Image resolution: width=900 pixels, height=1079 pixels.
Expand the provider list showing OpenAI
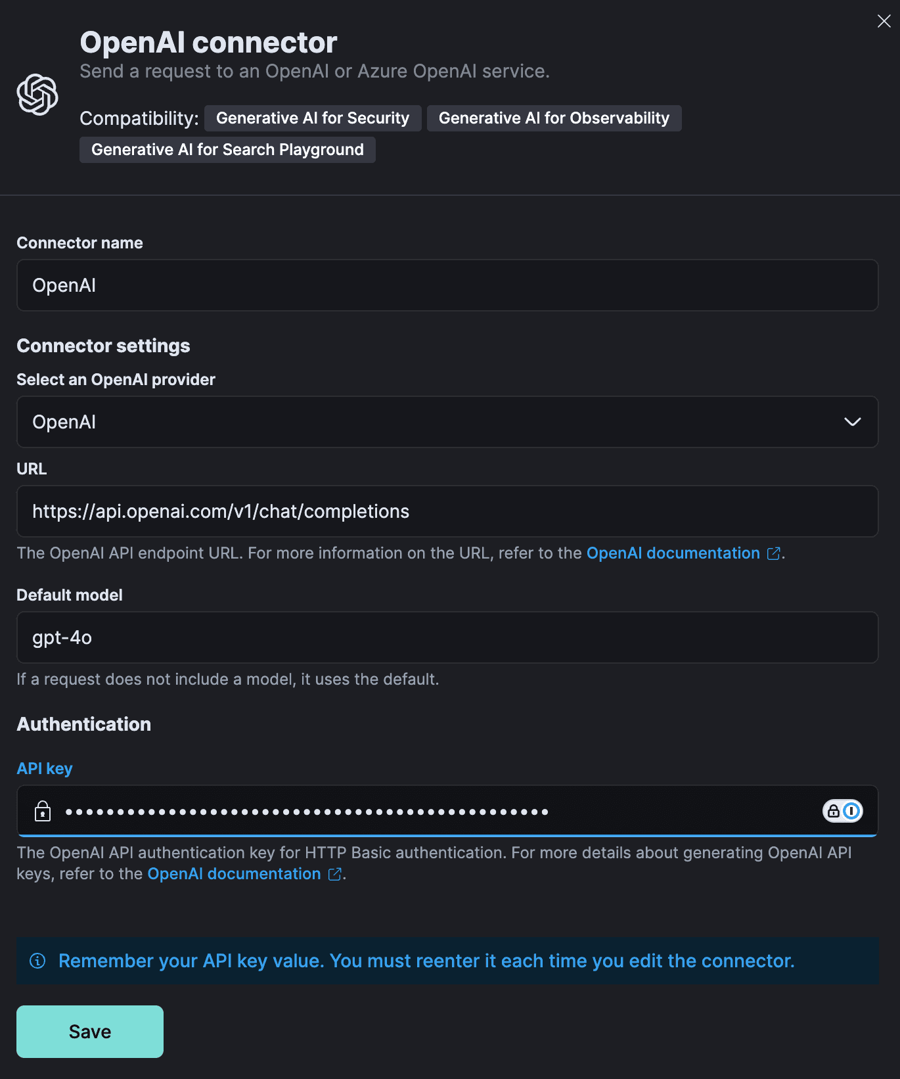[447, 422]
